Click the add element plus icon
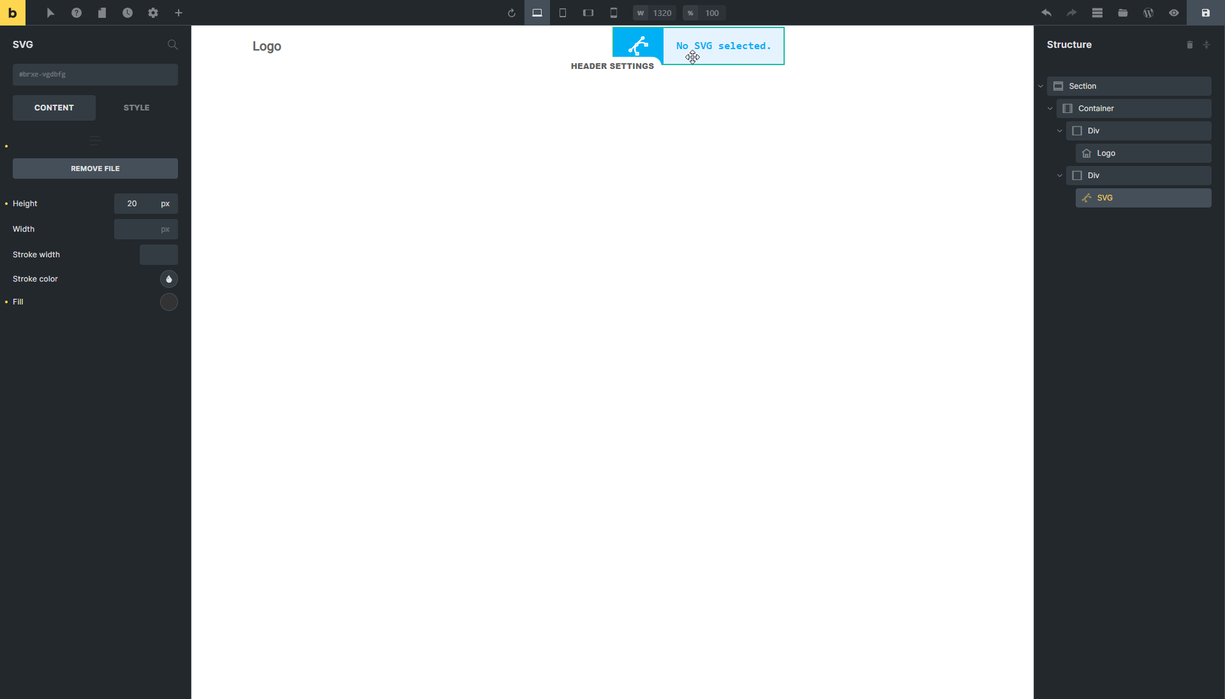This screenshot has width=1225, height=699. 179,13
